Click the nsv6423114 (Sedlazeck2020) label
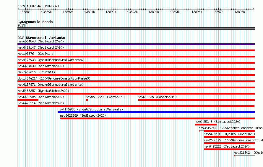Screen dimensions: 263x167 (41, 103)
